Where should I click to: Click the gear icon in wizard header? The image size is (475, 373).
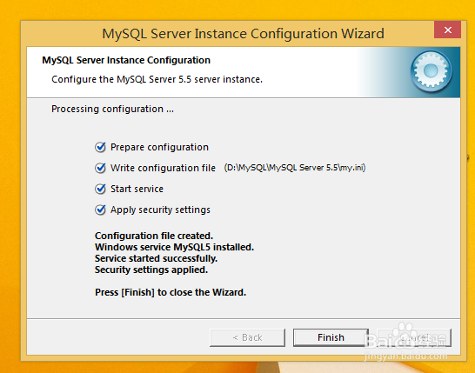pos(432,71)
